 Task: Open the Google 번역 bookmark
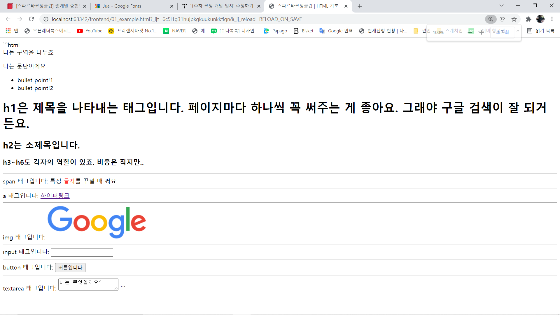point(336,31)
